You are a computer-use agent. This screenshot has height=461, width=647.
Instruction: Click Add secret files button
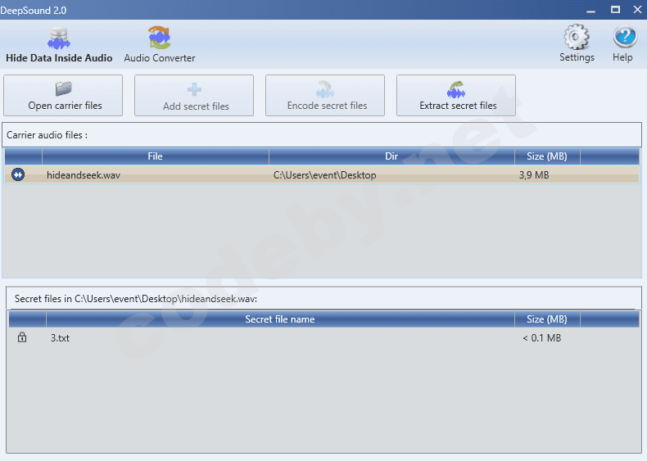[194, 95]
